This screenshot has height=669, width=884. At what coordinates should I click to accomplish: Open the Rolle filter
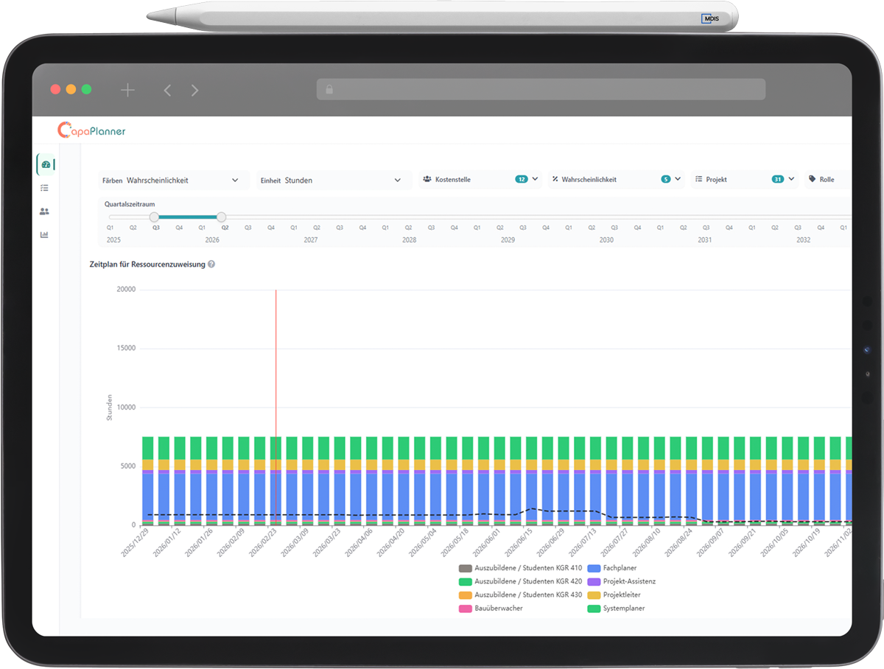[827, 179]
